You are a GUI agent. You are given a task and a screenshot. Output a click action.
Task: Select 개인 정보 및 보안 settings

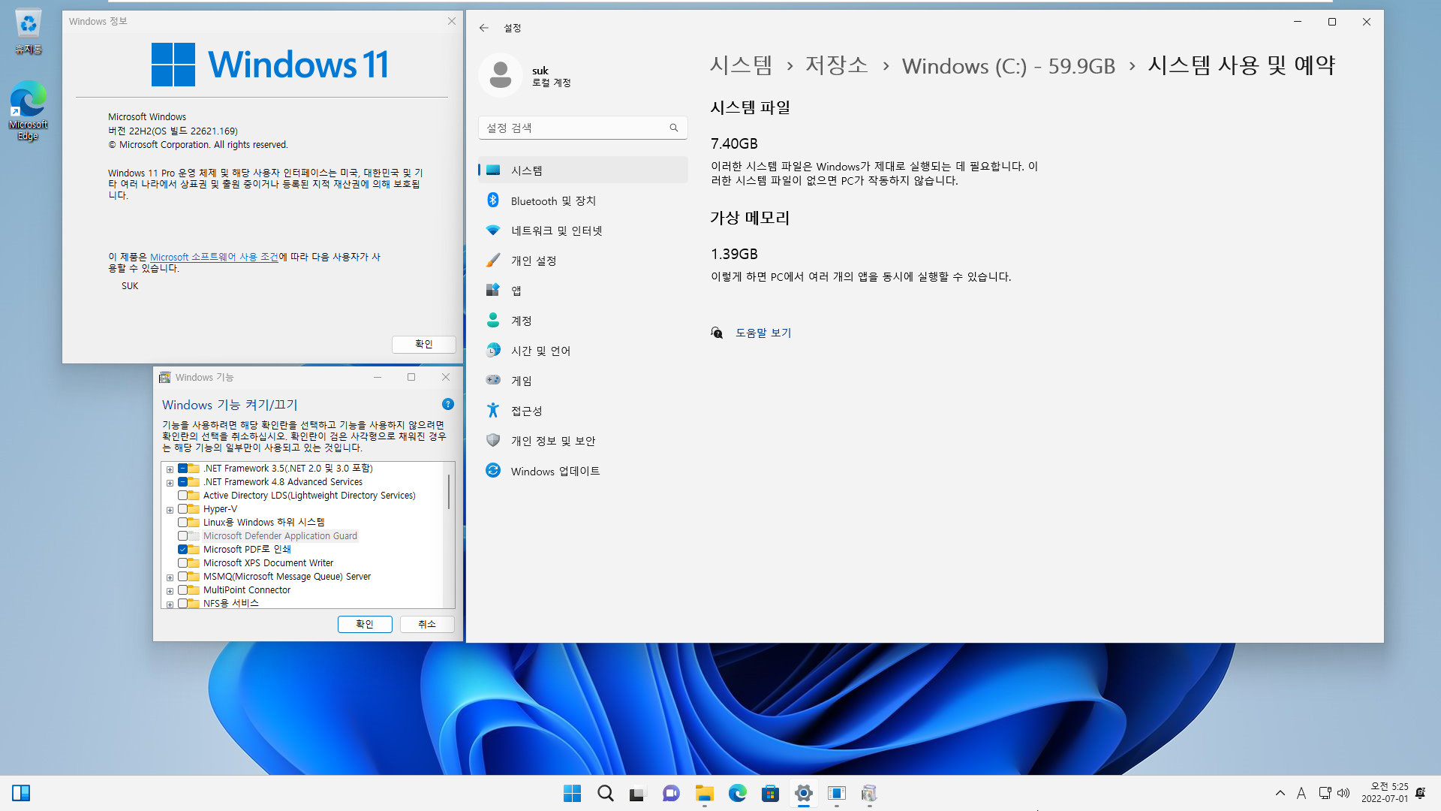click(552, 441)
